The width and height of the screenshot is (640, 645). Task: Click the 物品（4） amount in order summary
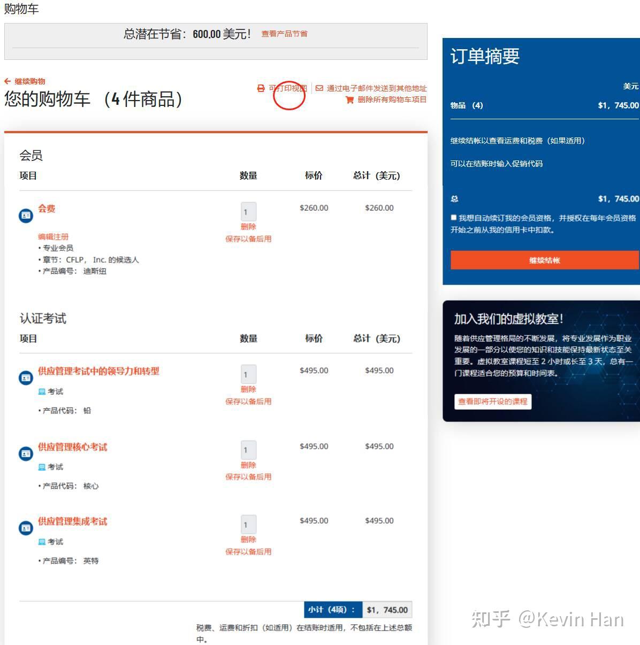pyautogui.click(x=618, y=105)
